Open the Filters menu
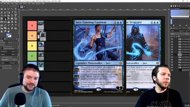The height and width of the screenshot is (107, 190). tap(33, 4)
